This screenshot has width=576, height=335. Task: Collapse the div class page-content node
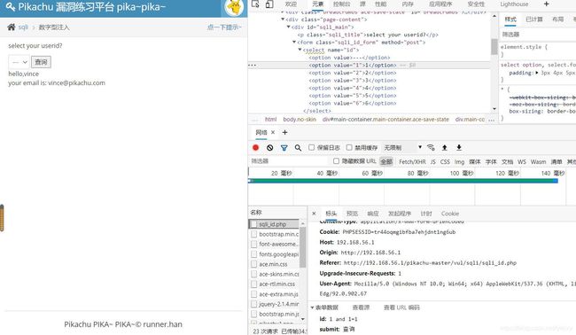tap(283, 19)
